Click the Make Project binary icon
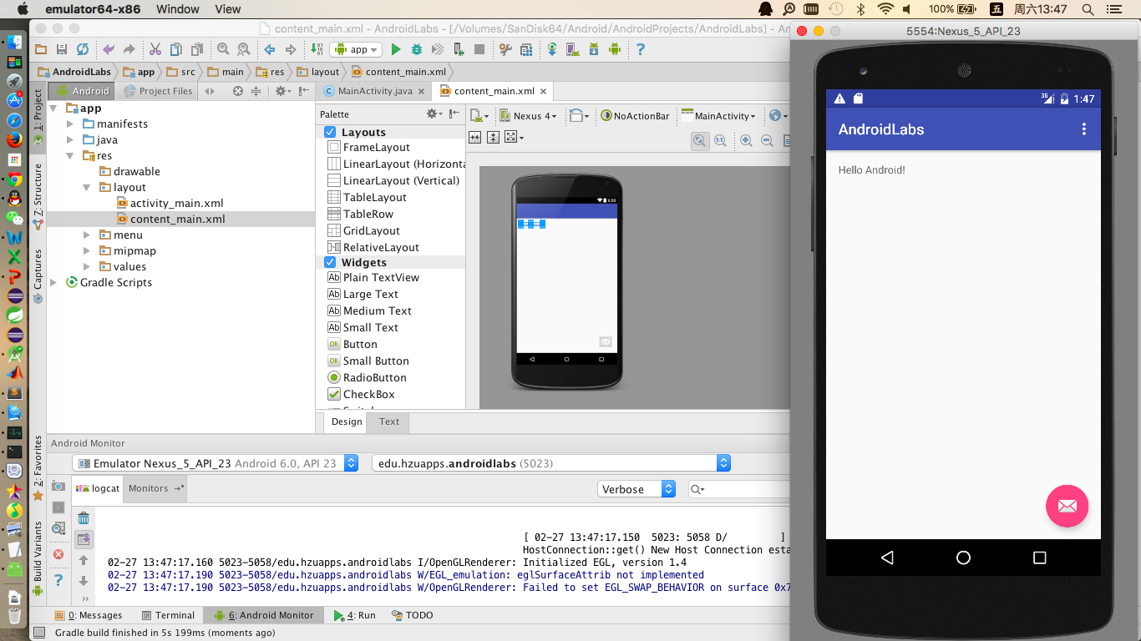This screenshot has height=641, width=1141. [x=317, y=49]
